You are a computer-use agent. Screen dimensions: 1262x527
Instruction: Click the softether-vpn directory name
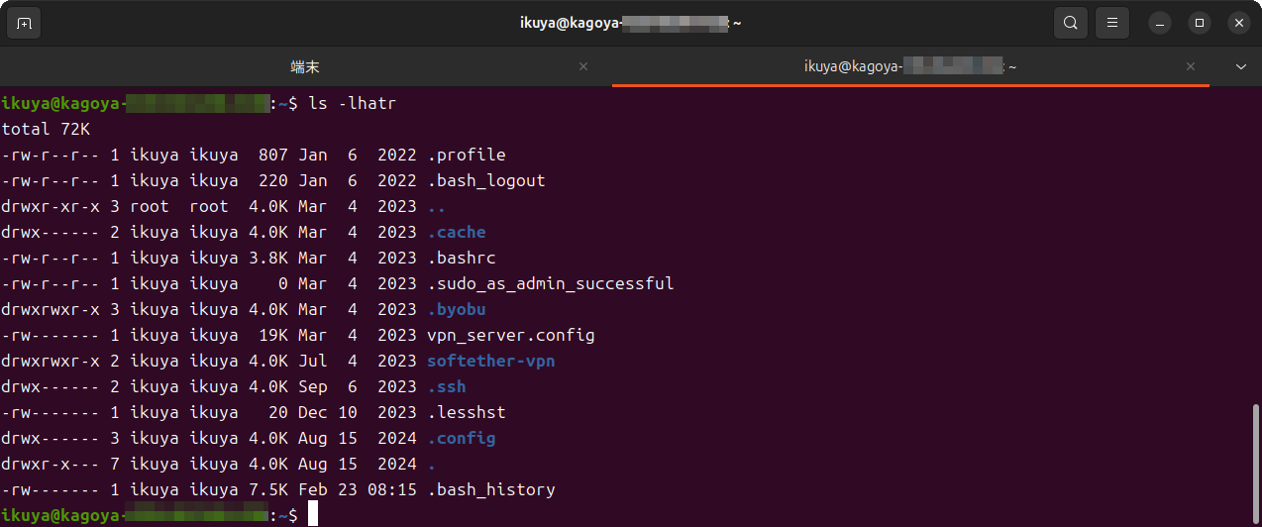[490, 361]
